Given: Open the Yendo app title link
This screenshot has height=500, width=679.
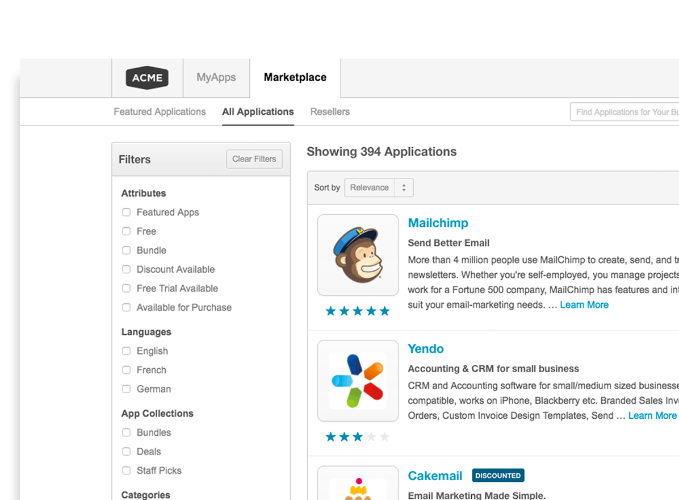Looking at the screenshot, I should pyautogui.click(x=426, y=349).
